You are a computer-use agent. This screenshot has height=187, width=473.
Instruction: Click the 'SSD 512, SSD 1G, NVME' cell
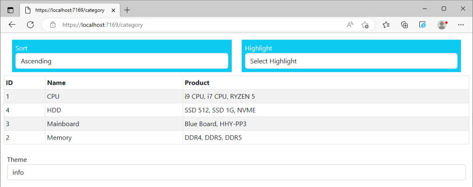(x=326, y=110)
